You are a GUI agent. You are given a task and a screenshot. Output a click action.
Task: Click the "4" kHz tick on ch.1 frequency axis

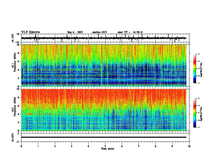(19, 70)
